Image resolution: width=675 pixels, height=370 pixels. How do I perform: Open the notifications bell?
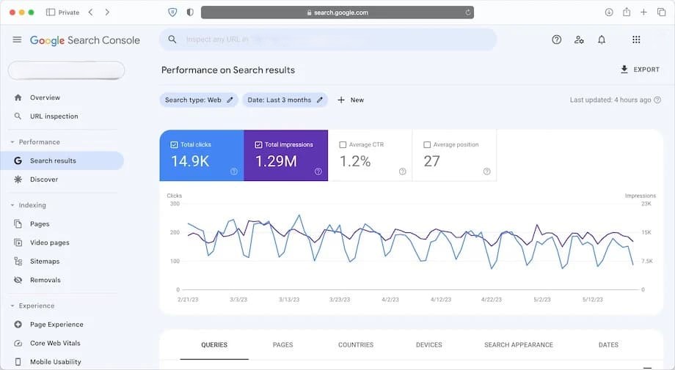[x=602, y=40]
